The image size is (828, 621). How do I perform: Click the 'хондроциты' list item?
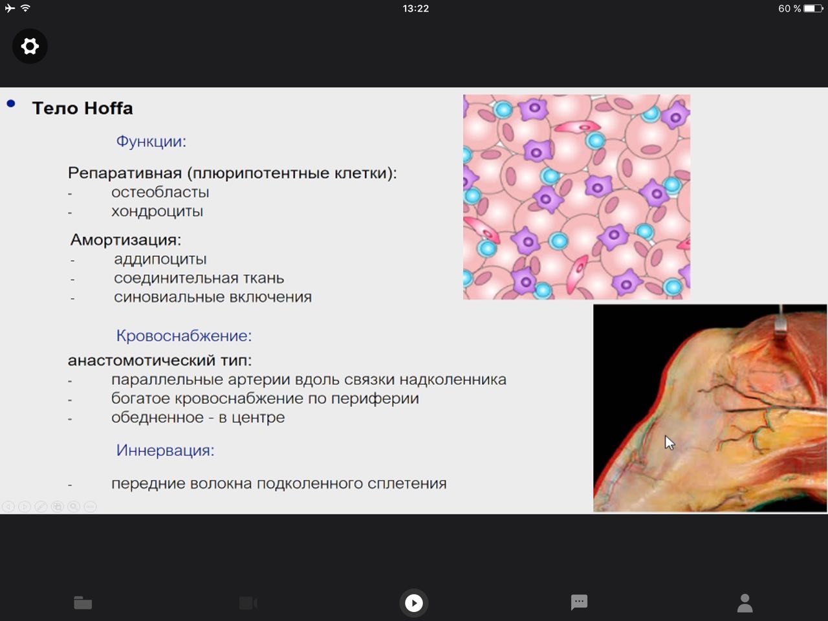(x=157, y=212)
